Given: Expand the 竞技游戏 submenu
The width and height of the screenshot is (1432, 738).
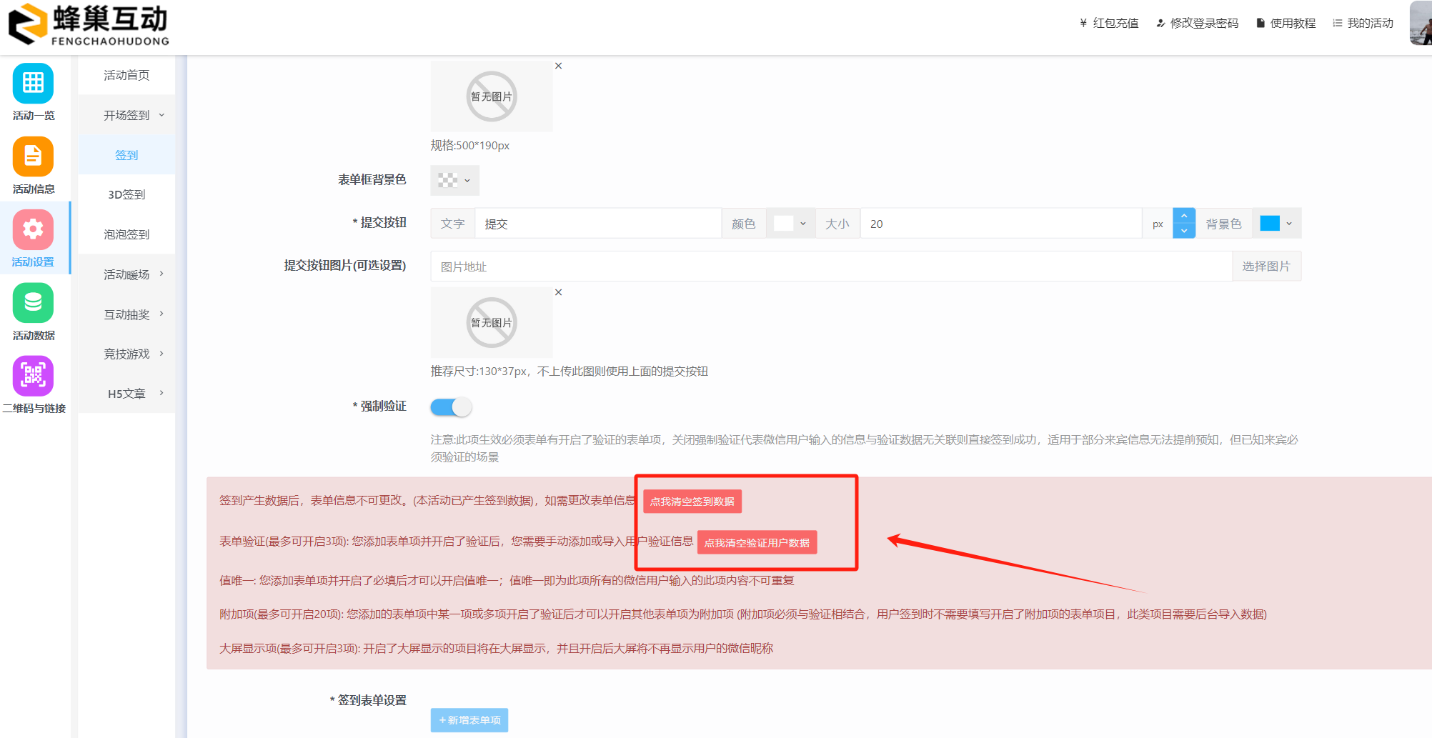Looking at the screenshot, I should 127,354.
